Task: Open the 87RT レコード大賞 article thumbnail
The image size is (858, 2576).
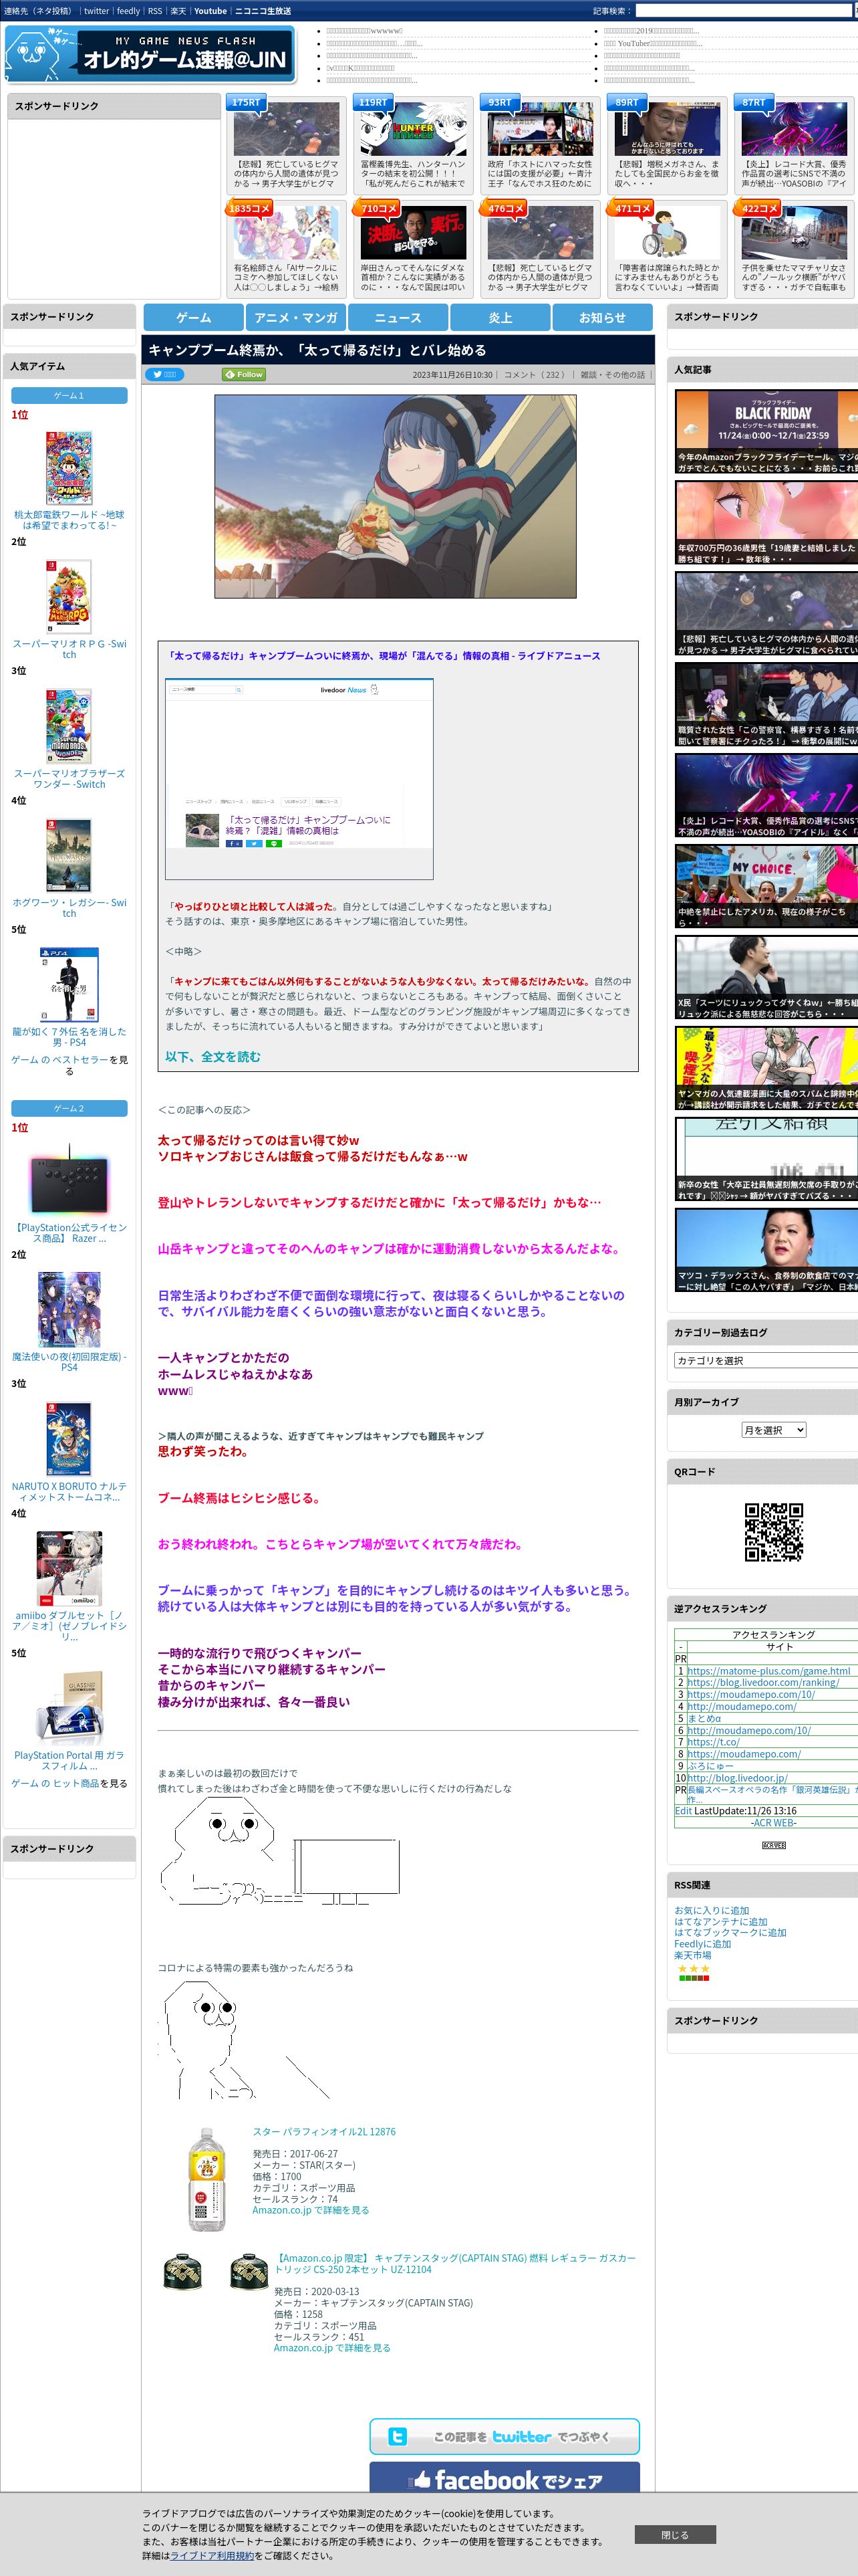Action: (x=793, y=128)
